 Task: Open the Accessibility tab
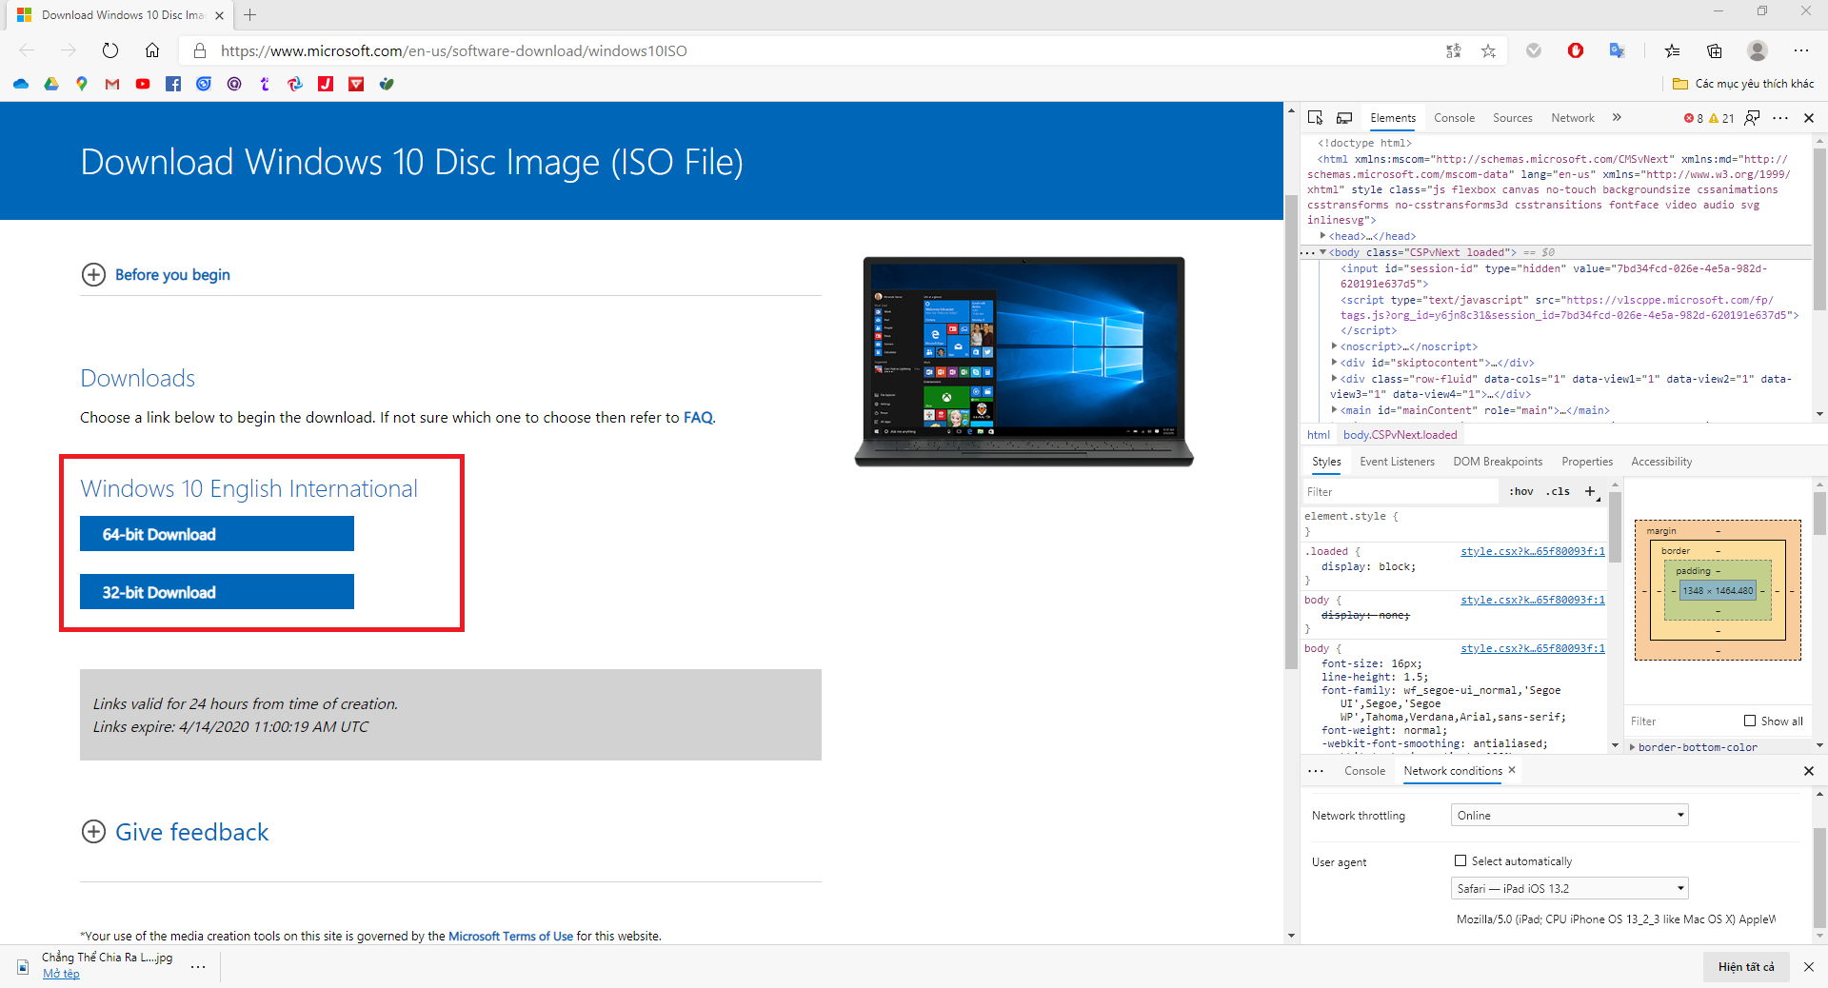point(1661,462)
